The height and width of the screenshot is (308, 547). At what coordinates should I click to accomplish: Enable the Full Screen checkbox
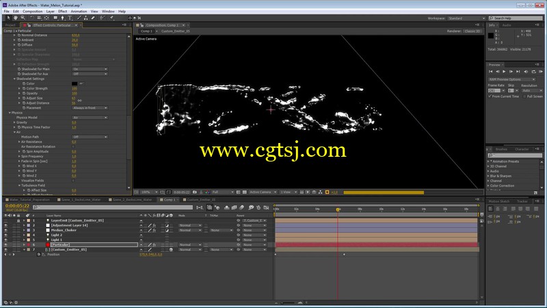pyautogui.click(x=524, y=97)
